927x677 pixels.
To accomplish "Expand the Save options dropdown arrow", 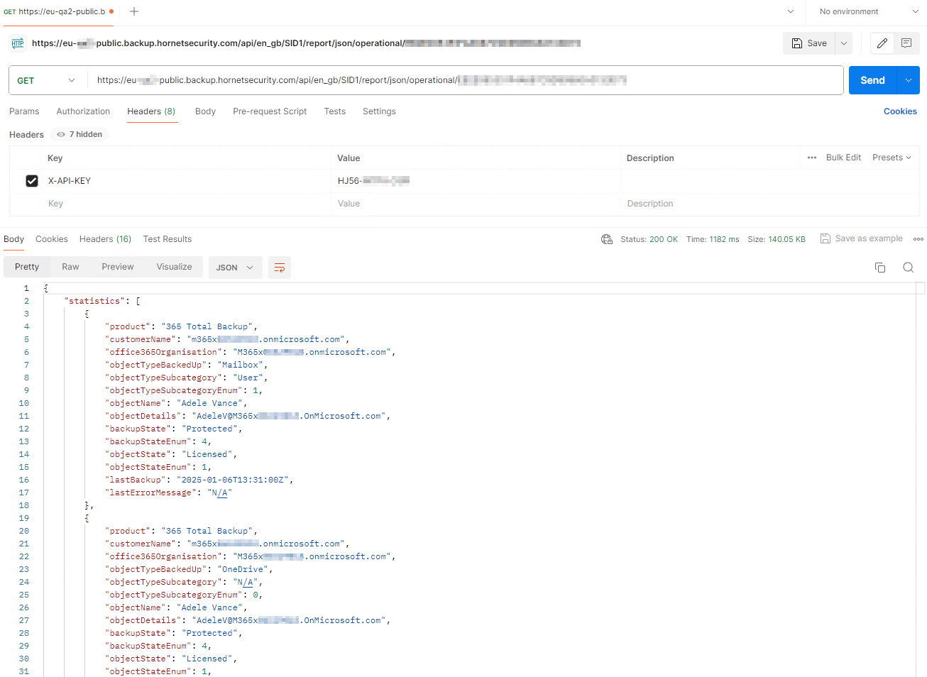I will (x=844, y=43).
